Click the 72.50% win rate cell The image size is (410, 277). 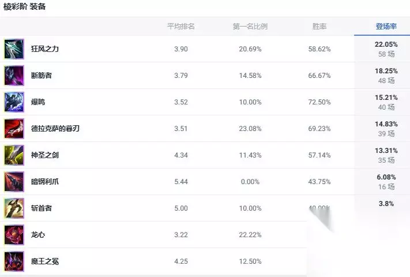pyautogui.click(x=319, y=102)
